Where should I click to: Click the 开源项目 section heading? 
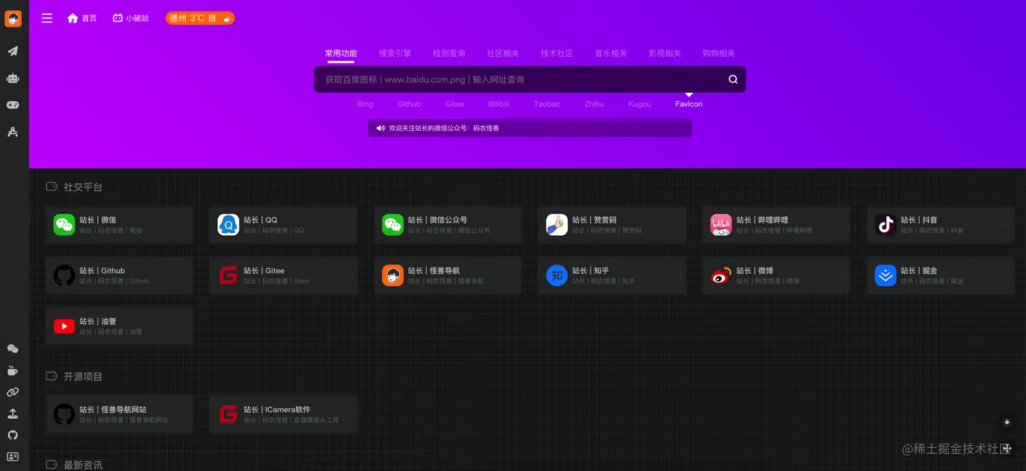tap(83, 377)
